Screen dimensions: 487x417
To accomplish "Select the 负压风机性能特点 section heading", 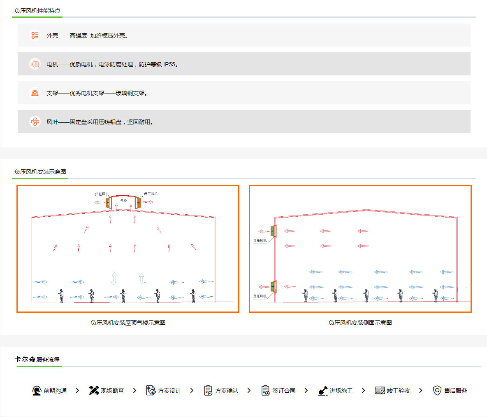I will pyautogui.click(x=37, y=11).
